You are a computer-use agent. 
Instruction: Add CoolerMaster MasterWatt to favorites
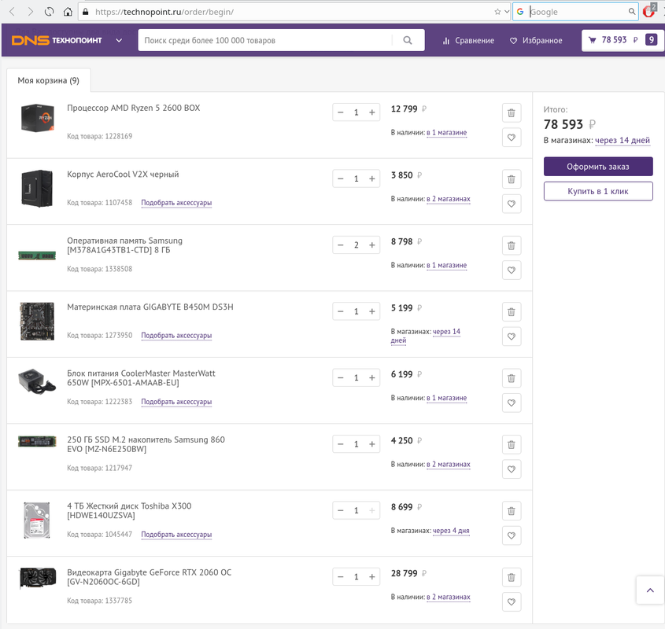(511, 403)
